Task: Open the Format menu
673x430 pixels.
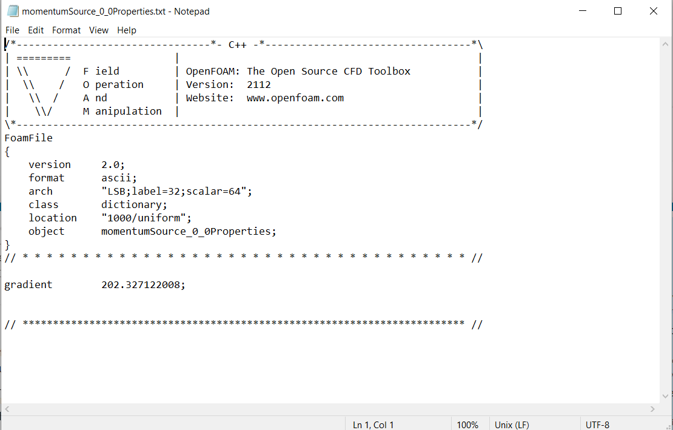Action: pos(66,30)
